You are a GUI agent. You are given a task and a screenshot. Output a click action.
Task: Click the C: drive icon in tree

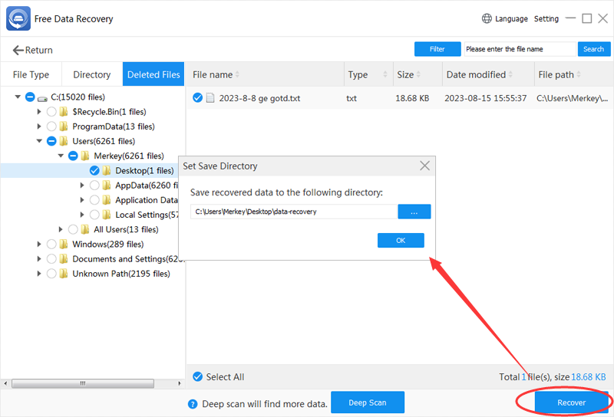coord(42,97)
